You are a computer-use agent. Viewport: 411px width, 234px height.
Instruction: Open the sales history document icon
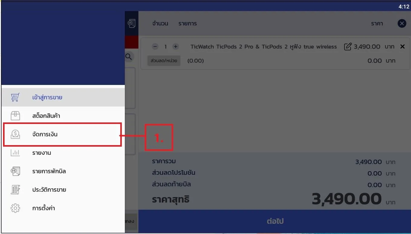point(15,190)
